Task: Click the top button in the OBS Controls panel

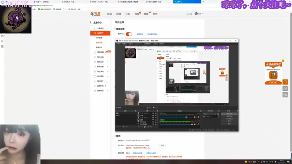Action: coord(229,114)
